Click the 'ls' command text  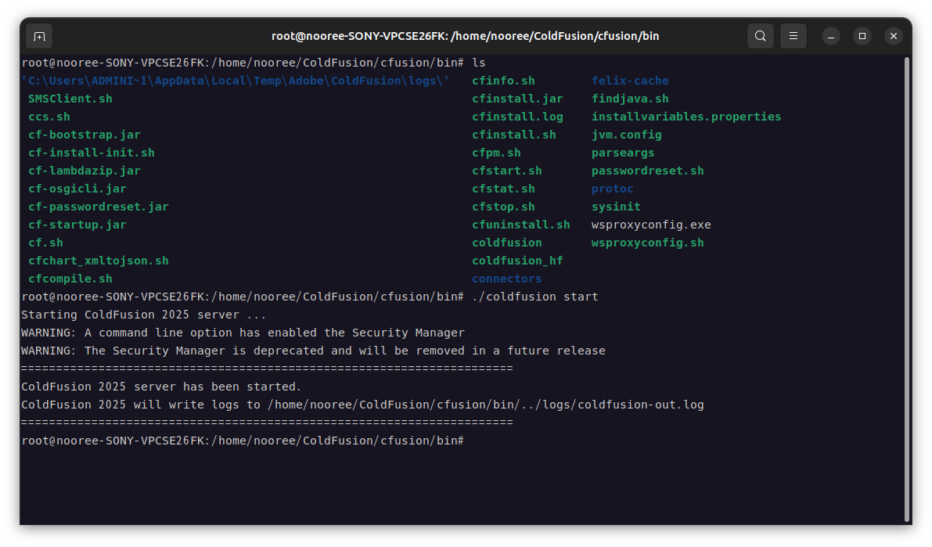click(x=479, y=63)
